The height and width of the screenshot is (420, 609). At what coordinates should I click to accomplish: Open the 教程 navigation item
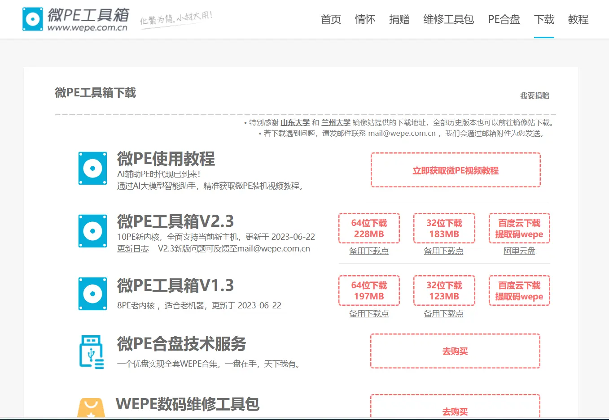point(578,20)
